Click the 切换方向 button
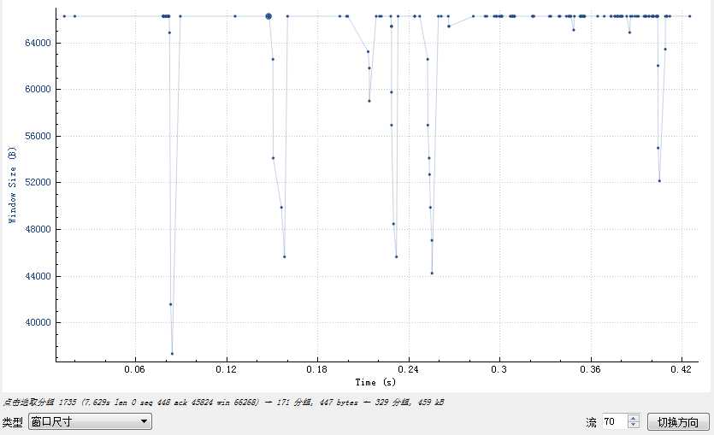Viewport: 714px width, 435px height. (x=678, y=422)
